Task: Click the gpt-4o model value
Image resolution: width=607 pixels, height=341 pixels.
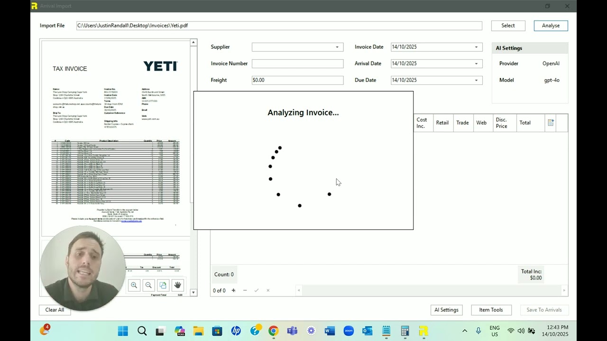Action: [x=552, y=80]
